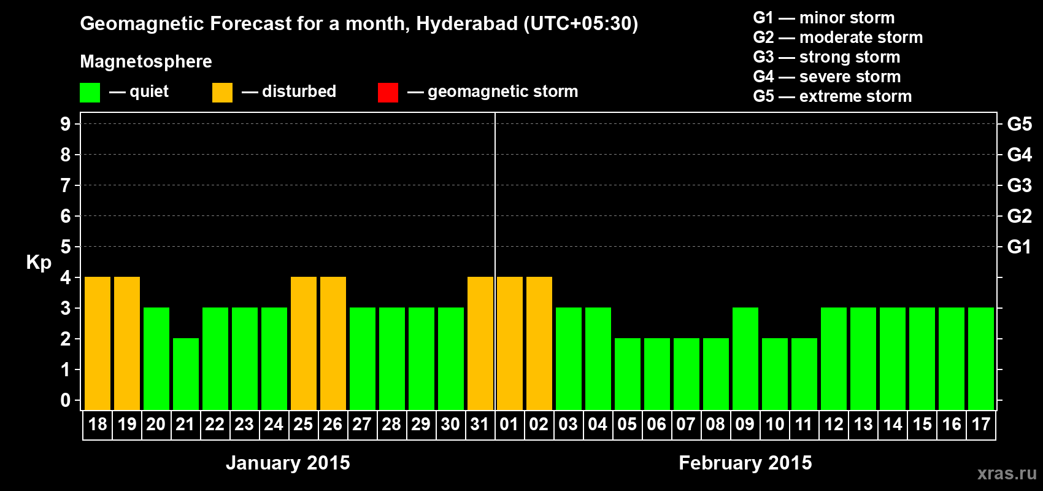Click the date cell labeled 14

point(893,425)
